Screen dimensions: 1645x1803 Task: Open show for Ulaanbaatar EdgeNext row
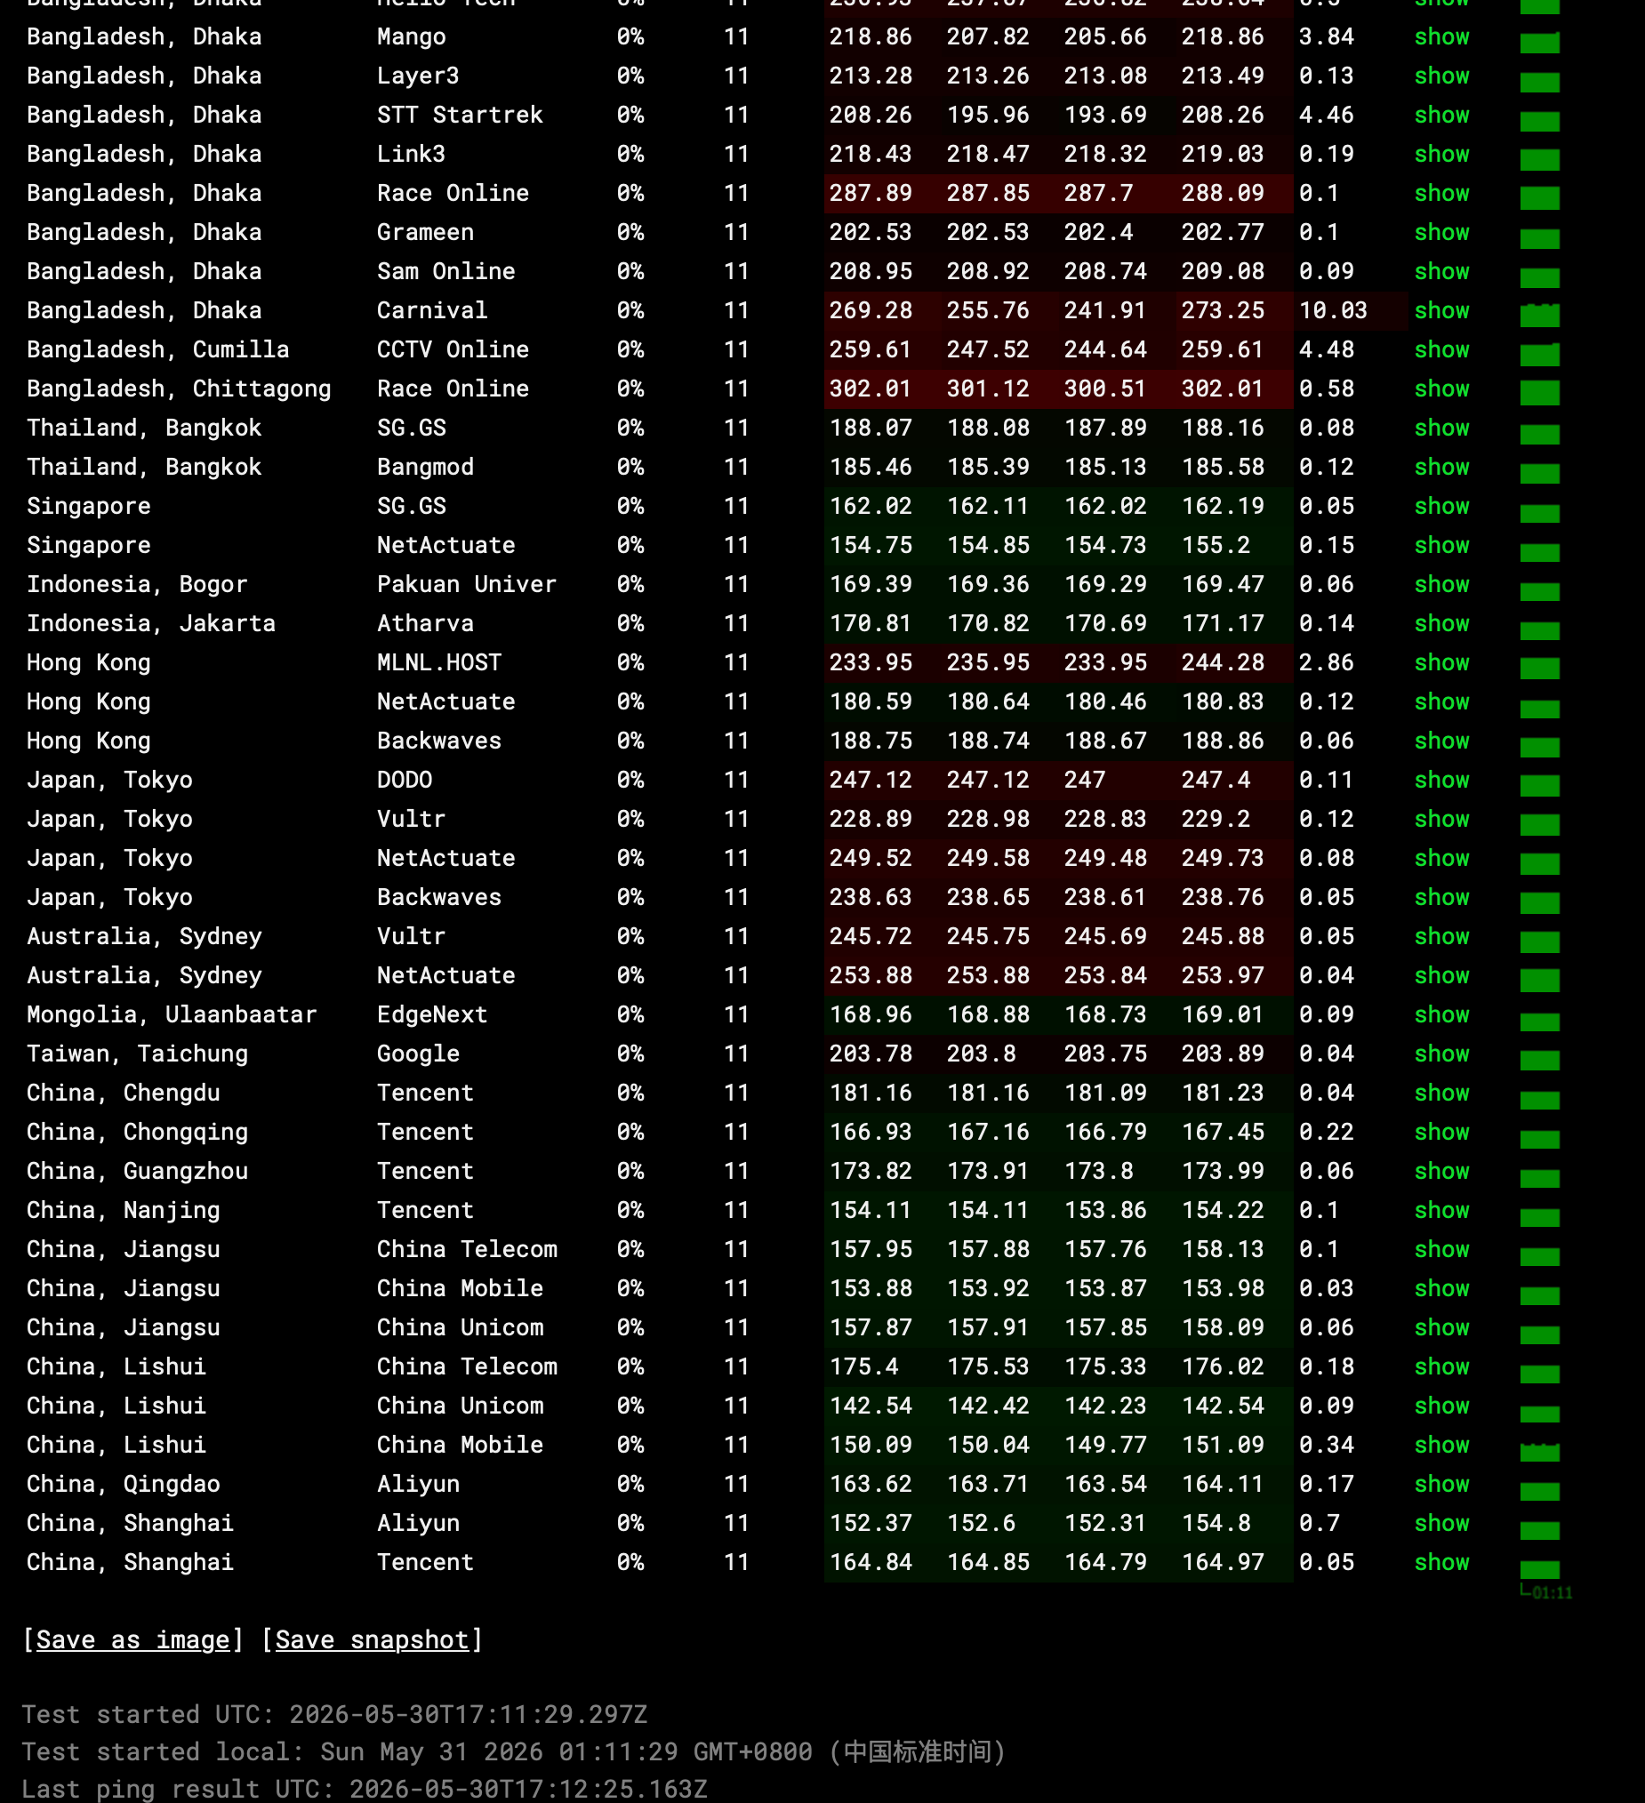[1441, 1015]
